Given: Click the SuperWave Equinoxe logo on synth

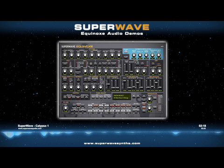Looking at the screenshot, I should pyautogui.click(x=77, y=46).
